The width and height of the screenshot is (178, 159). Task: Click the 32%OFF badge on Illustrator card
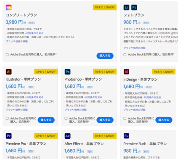click(46, 72)
